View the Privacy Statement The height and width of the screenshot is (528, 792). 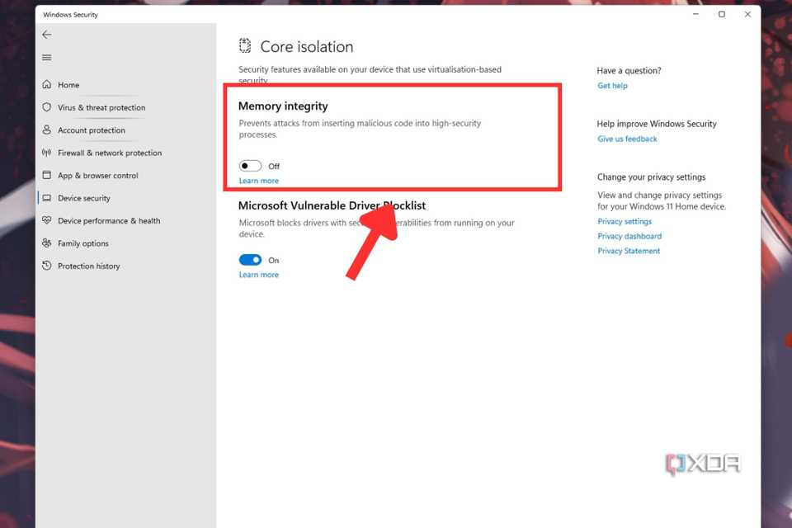[629, 251]
